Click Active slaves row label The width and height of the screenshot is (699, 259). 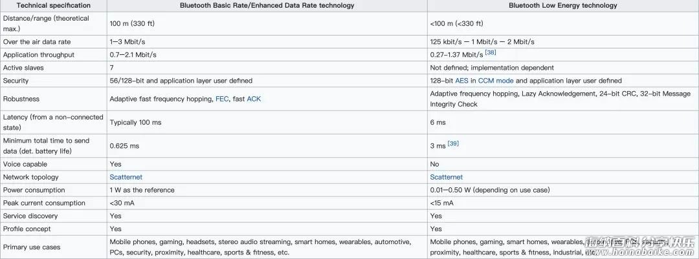pyautogui.click(x=23, y=68)
